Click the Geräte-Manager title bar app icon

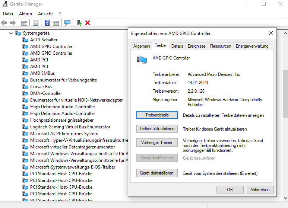pyautogui.click(x=5, y=4)
